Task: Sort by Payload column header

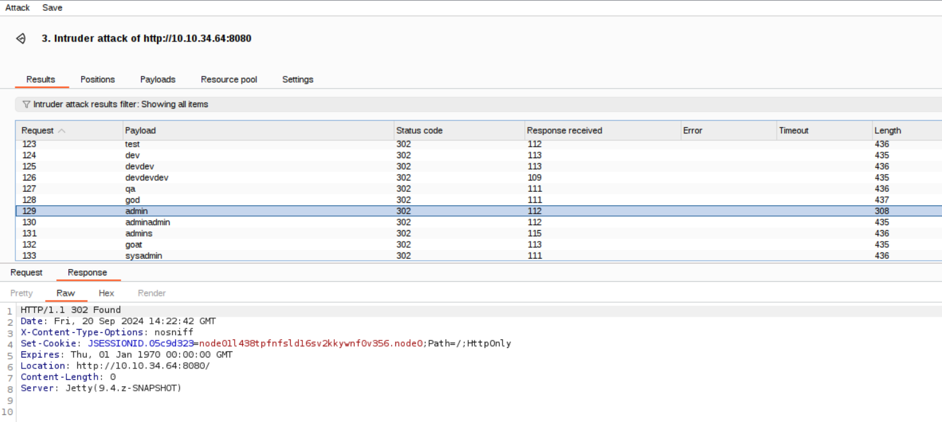Action: (x=140, y=131)
